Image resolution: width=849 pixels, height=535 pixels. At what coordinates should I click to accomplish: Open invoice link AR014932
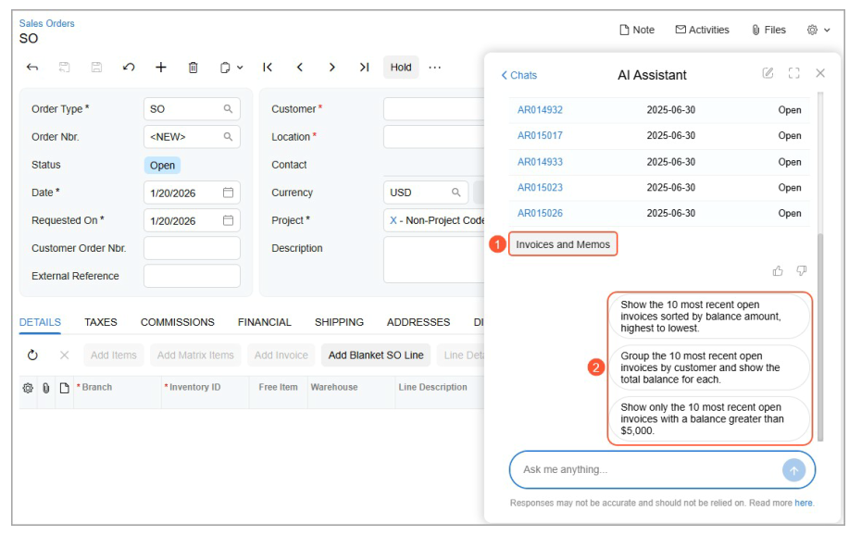pyautogui.click(x=540, y=110)
